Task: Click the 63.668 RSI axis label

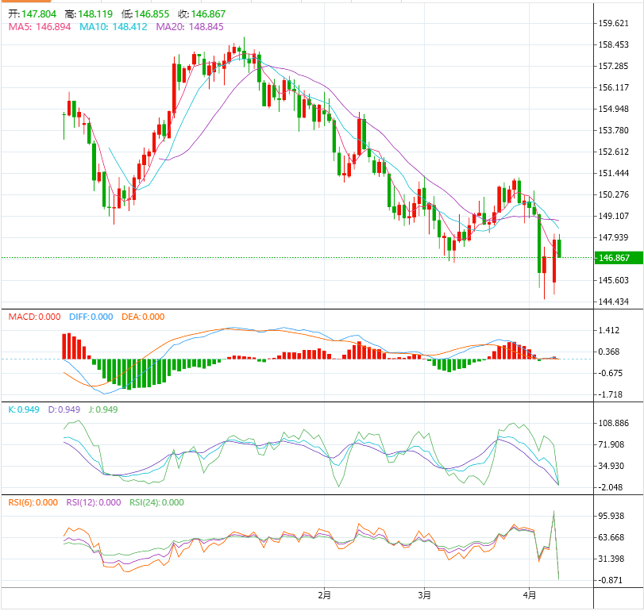Action: 611,537
